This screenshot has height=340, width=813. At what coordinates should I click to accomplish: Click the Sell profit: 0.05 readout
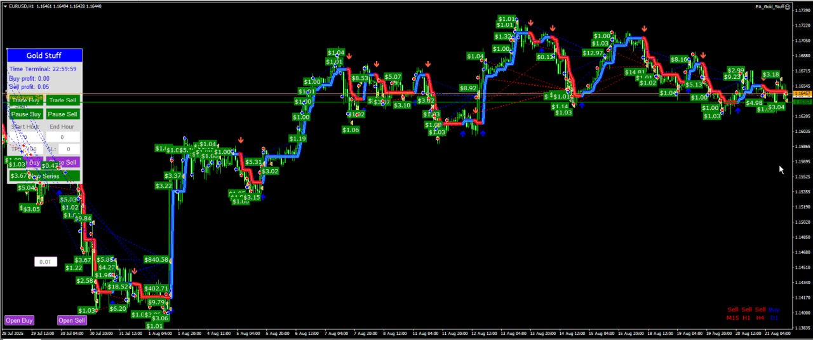tap(29, 87)
